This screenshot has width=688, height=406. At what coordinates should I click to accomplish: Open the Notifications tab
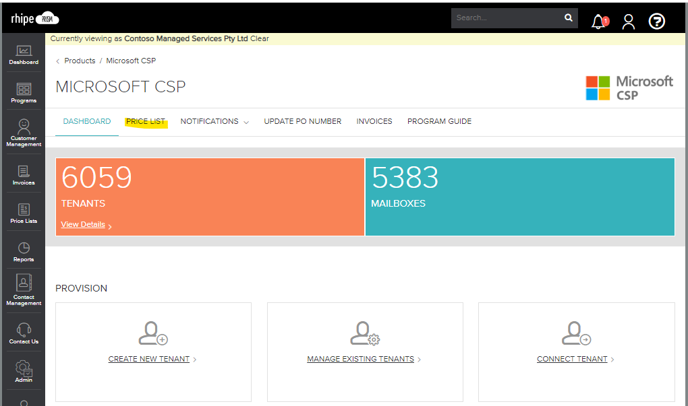point(209,121)
